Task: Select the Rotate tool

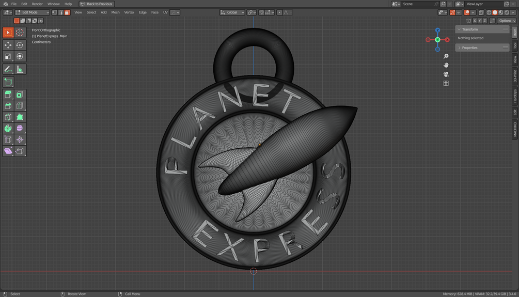Action: pos(20,45)
